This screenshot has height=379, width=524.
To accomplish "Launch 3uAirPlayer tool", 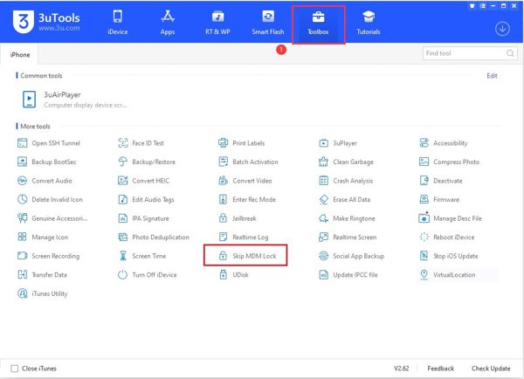I will (x=74, y=100).
